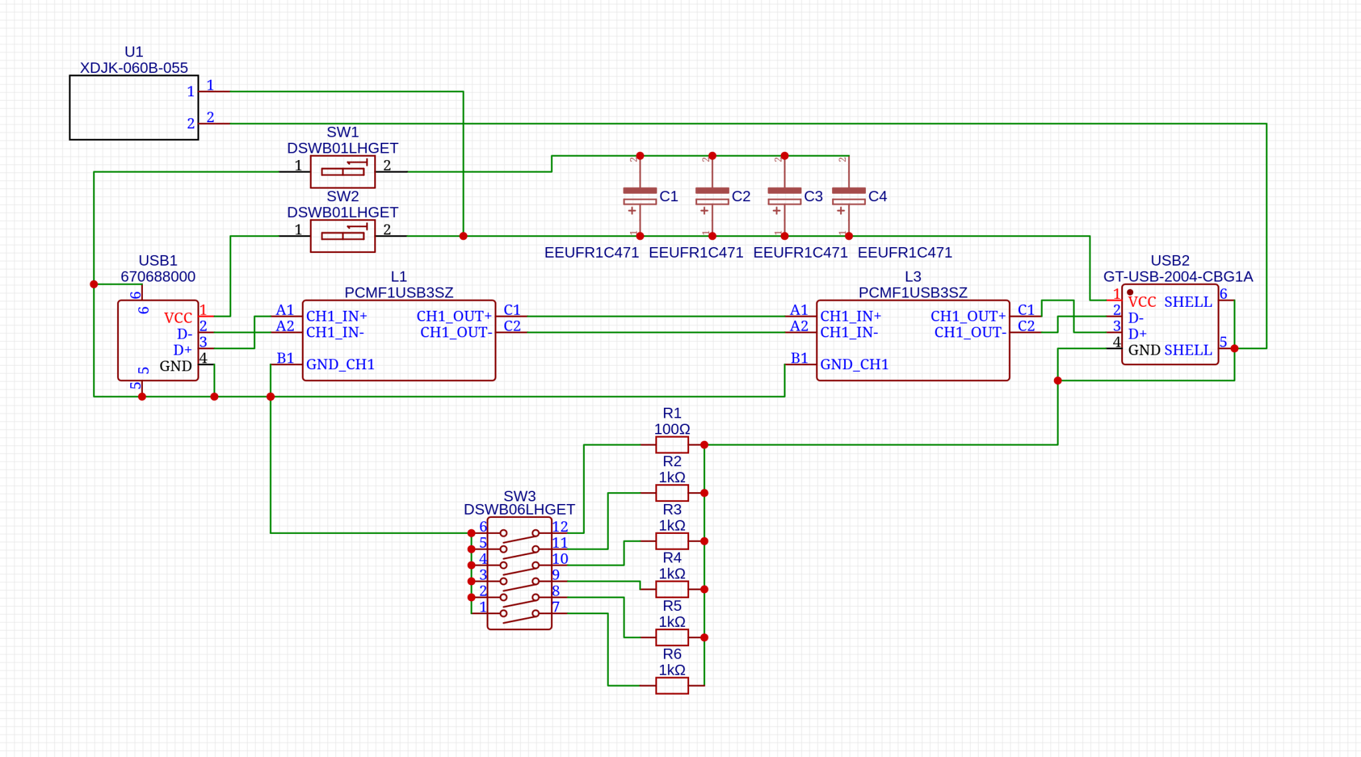Click the VCC pin label on USB1
Screen dimensions: 1361x757
[178, 318]
